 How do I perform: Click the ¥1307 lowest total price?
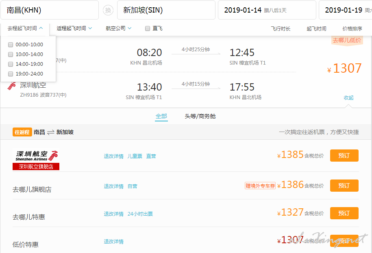(344, 69)
